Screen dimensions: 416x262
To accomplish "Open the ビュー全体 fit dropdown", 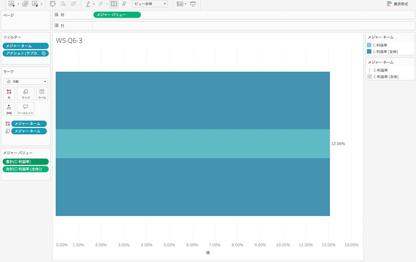I will click(x=150, y=4).
